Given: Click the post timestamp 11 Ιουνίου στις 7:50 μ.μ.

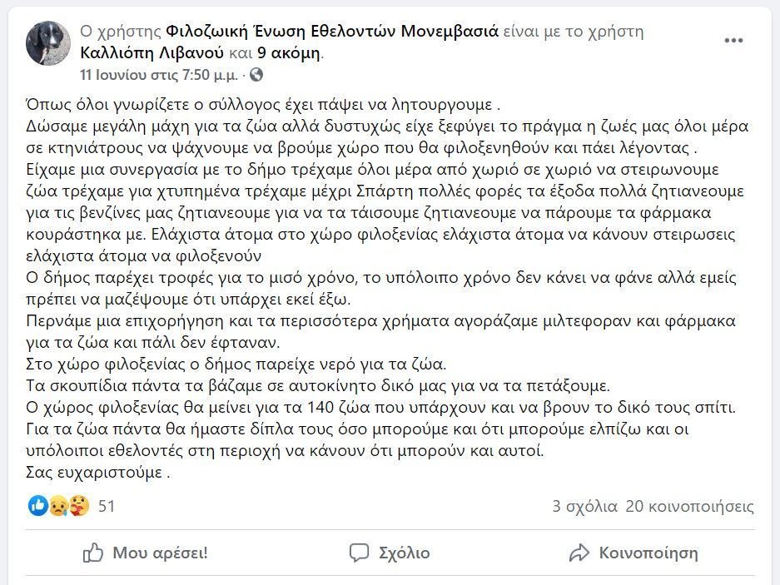Looking at the screenshot, I should pyautogui.click(x=159, y=75).
